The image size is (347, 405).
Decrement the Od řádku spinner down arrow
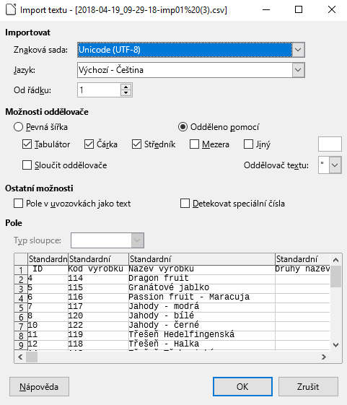click(126, 93)
